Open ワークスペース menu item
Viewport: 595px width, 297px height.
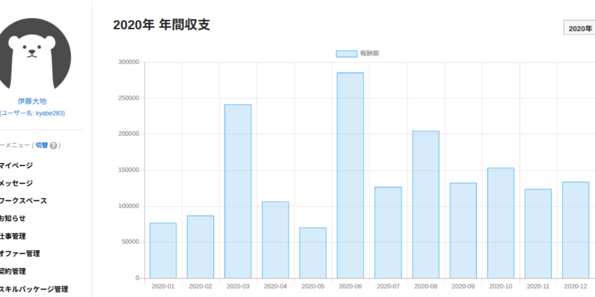pyautogui.click(x=23, y=201)
